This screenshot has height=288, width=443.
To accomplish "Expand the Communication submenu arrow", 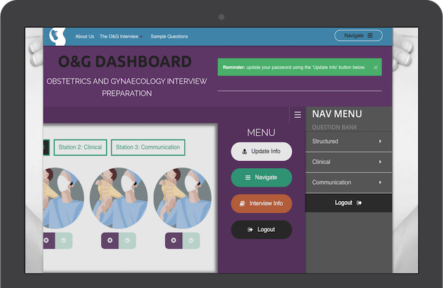I will pyautogui.click(x=380, y=183).
